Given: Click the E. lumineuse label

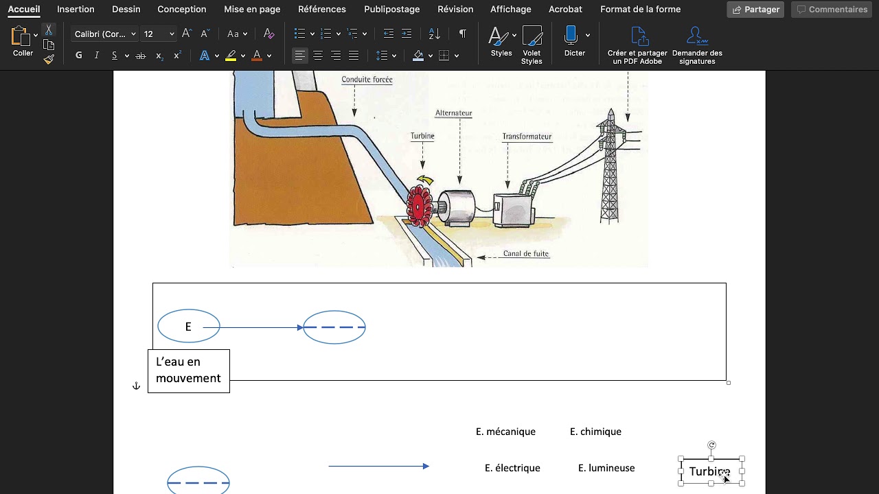Looking at the screenshot, I should pyautogui.click(x=606, y=468).
